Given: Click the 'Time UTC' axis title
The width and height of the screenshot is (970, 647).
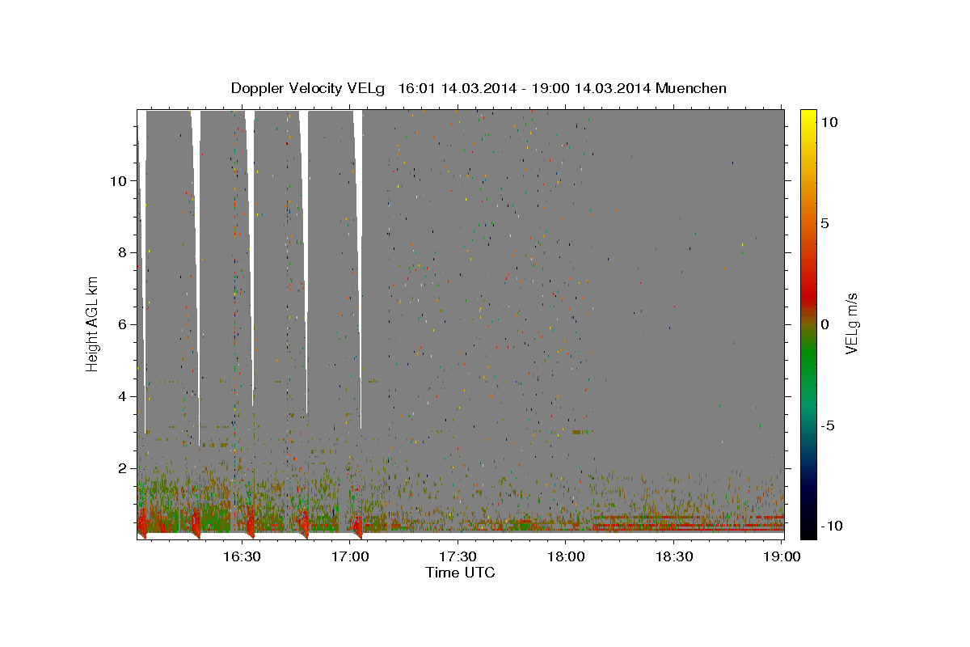Looking at the screenshot, I should coord(460,573).
